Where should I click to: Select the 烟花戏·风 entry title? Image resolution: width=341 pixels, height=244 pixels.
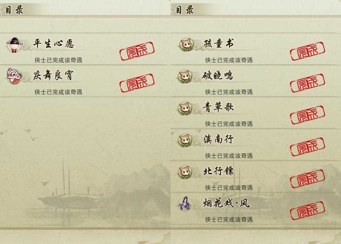point(226,203)
